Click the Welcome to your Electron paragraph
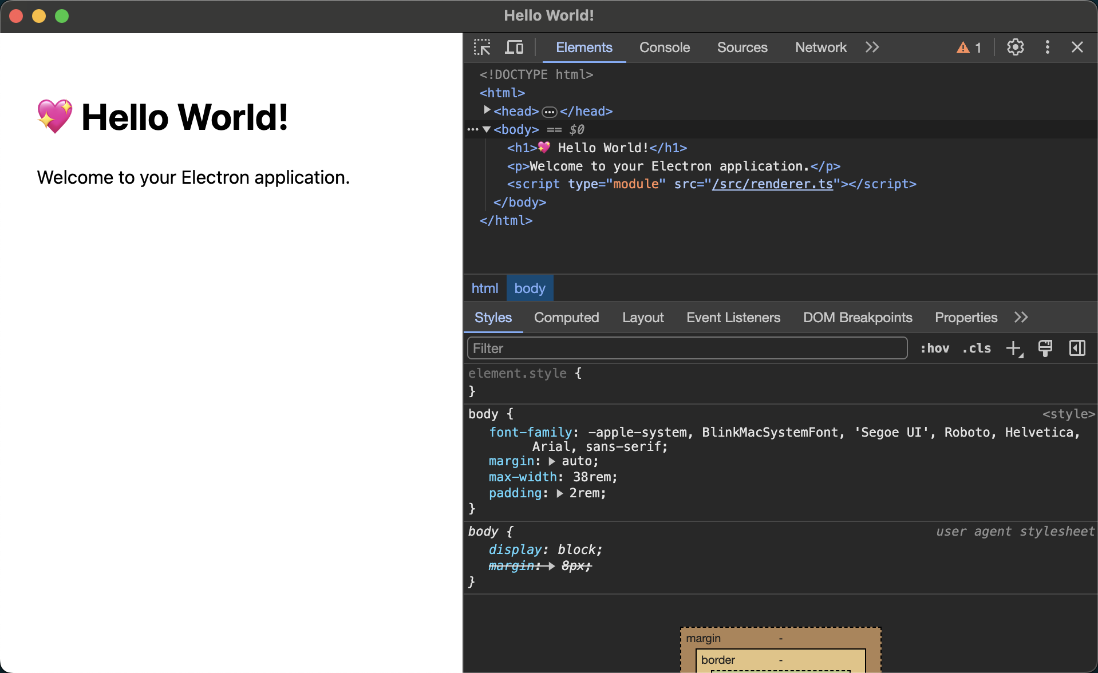 [x=193, y=177]
